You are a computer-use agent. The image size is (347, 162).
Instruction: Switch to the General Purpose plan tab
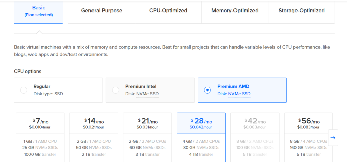(102, 11)
